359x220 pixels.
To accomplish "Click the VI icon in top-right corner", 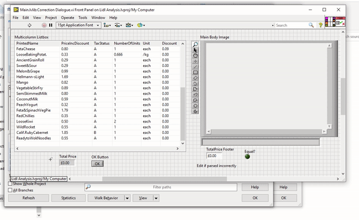I will tap(340, 22).
